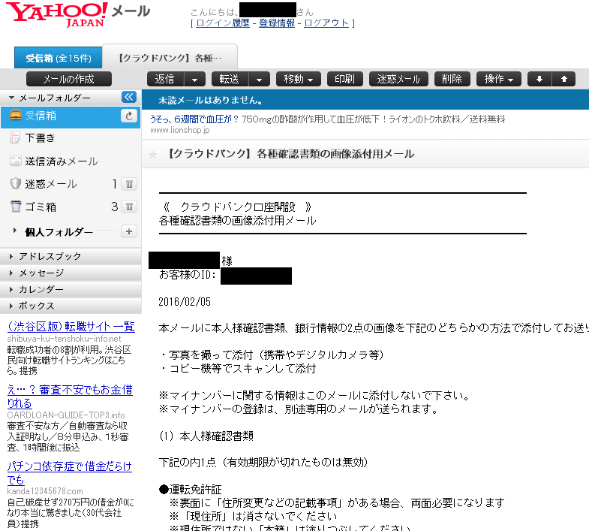
Task: Click the 下書き drafts page icon
Action: (16, 137)
